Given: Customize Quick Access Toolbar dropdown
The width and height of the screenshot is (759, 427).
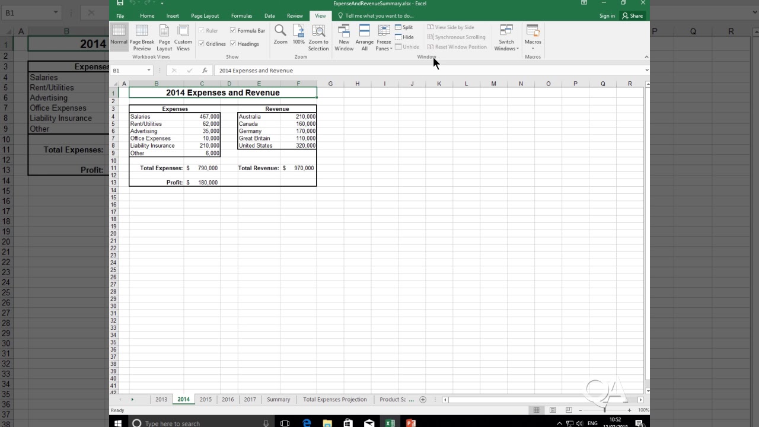Looking at the screenshot, I should (162, 3).
